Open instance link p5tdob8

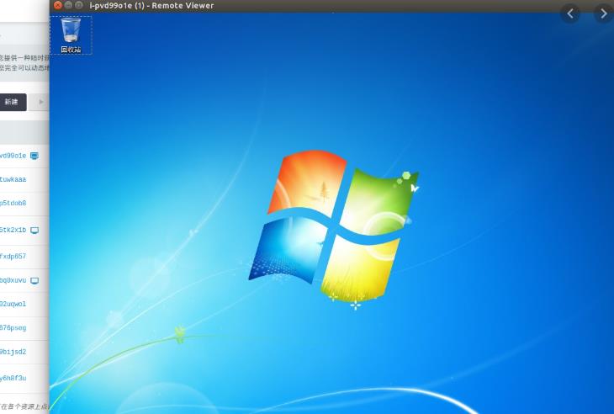click(x=13, y=204)
